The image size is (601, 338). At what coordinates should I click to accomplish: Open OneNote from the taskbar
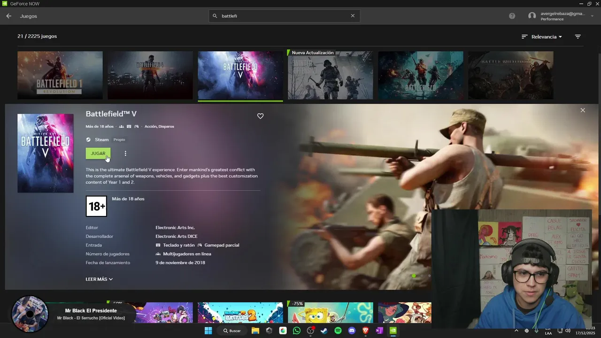point(379,330)
